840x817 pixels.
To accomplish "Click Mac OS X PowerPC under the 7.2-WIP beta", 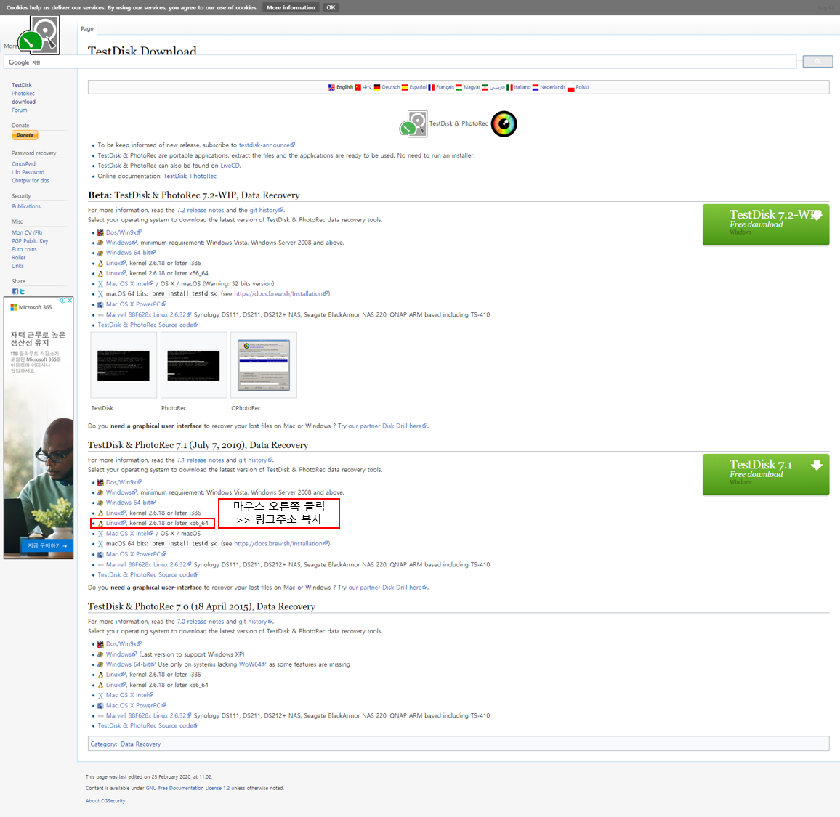I will 136,304.
